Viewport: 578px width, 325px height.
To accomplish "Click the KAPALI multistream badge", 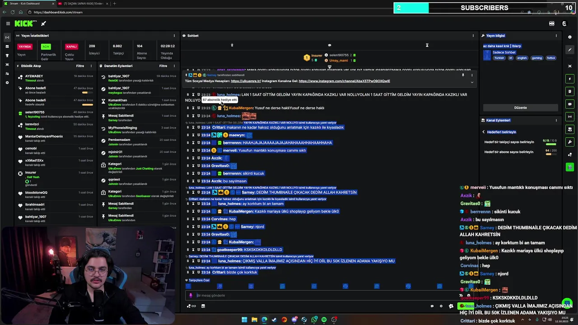I will pos(71,46).
